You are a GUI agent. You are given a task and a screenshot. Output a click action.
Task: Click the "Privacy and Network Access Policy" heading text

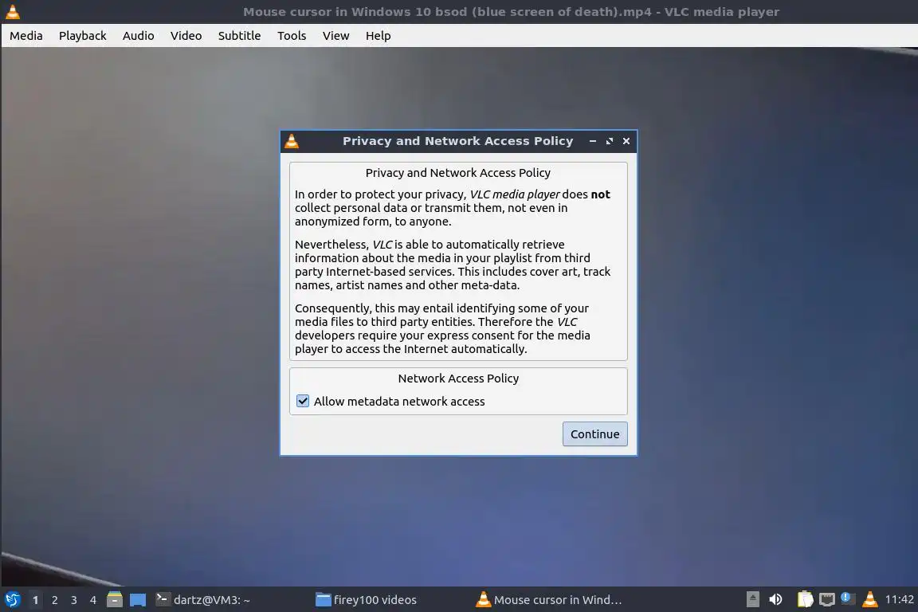pyautogui.click(x=458, y=173)
